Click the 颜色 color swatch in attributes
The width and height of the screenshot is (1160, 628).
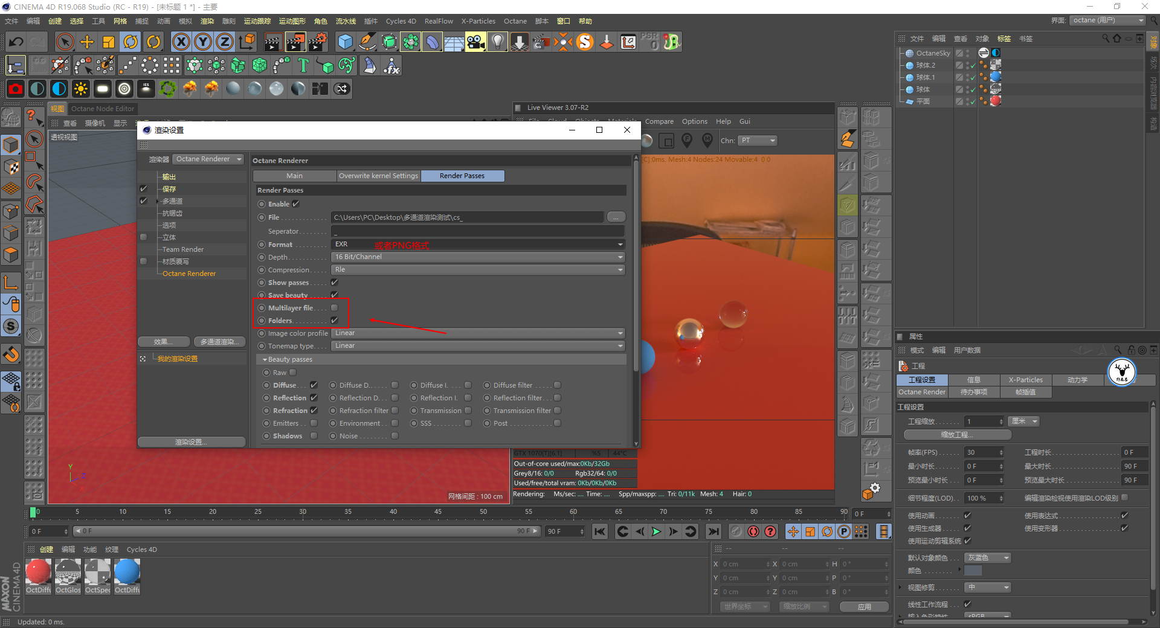tap(973, 571)
